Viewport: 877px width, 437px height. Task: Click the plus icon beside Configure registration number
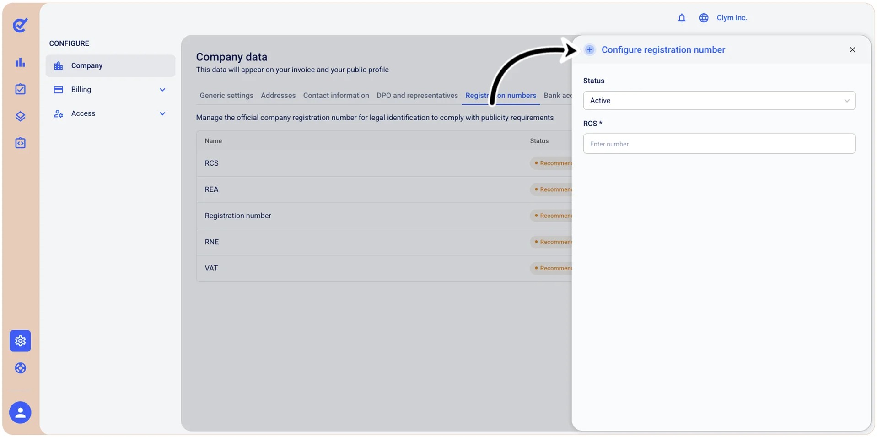click(x=589, y=49)
